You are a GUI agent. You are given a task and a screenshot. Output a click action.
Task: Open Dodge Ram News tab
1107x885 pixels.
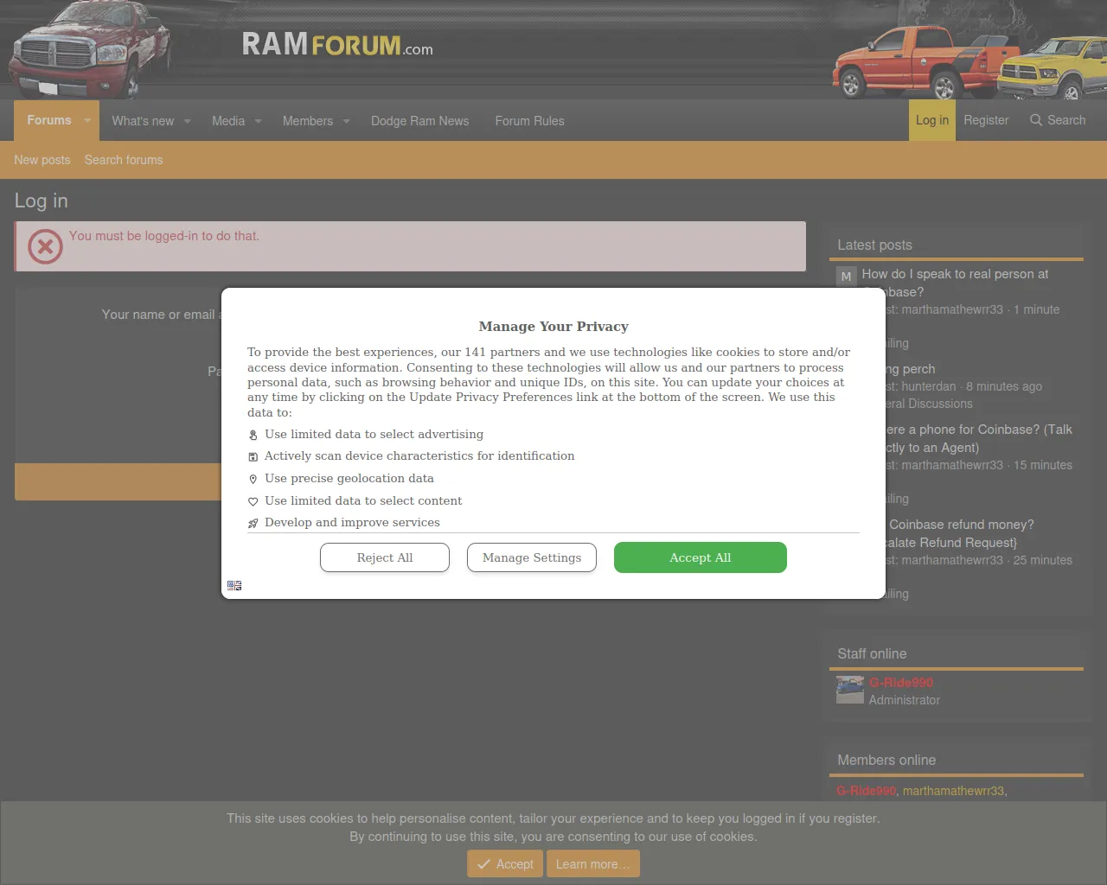coord(419,121)
